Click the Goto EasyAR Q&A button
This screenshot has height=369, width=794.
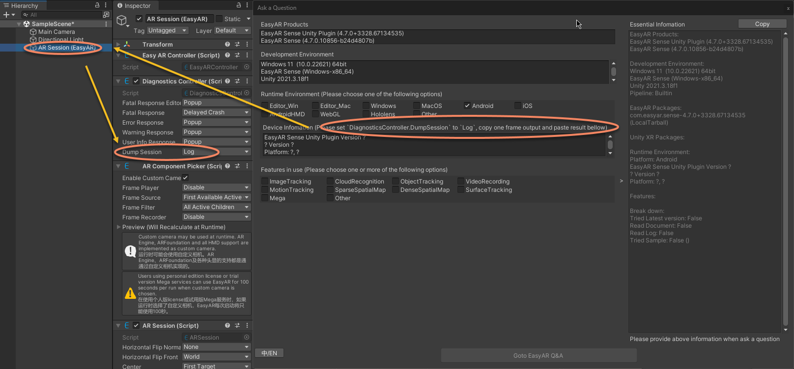[539, 355]
